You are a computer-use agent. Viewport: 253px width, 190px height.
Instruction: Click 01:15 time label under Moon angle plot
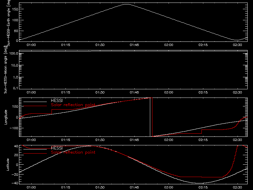coord(65,92)
